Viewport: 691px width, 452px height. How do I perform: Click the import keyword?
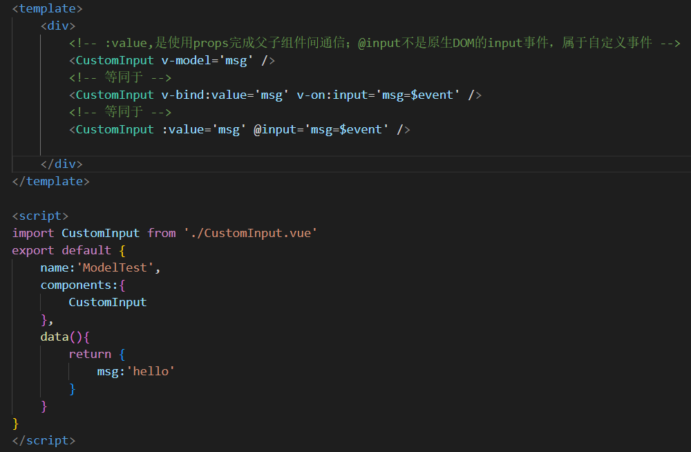click(x=32, y=234)
